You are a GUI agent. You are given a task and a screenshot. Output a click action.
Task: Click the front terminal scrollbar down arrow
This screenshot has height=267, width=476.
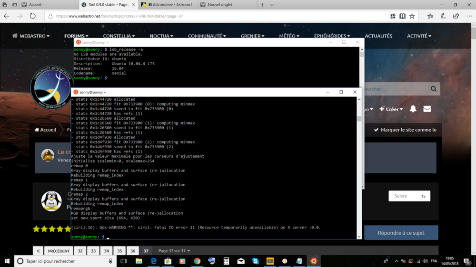[x=359, y=237]
